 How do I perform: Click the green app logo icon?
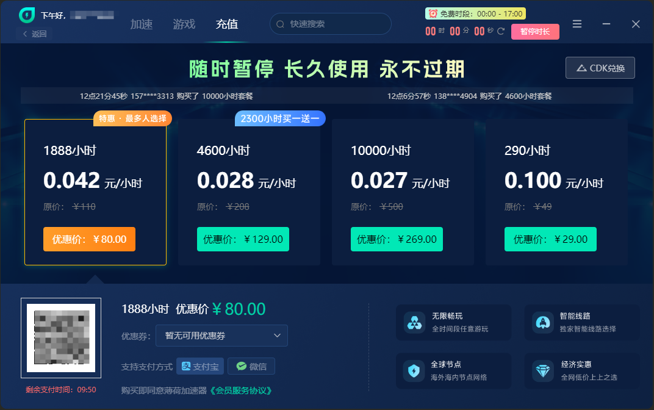click(27, 15)
